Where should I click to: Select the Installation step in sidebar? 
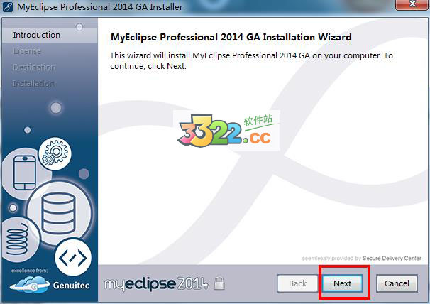point(33,84)
